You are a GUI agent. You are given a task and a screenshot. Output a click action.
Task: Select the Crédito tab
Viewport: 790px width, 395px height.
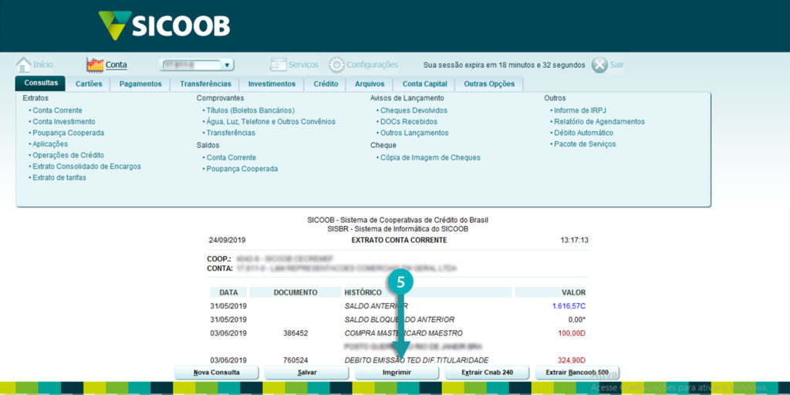326,84
